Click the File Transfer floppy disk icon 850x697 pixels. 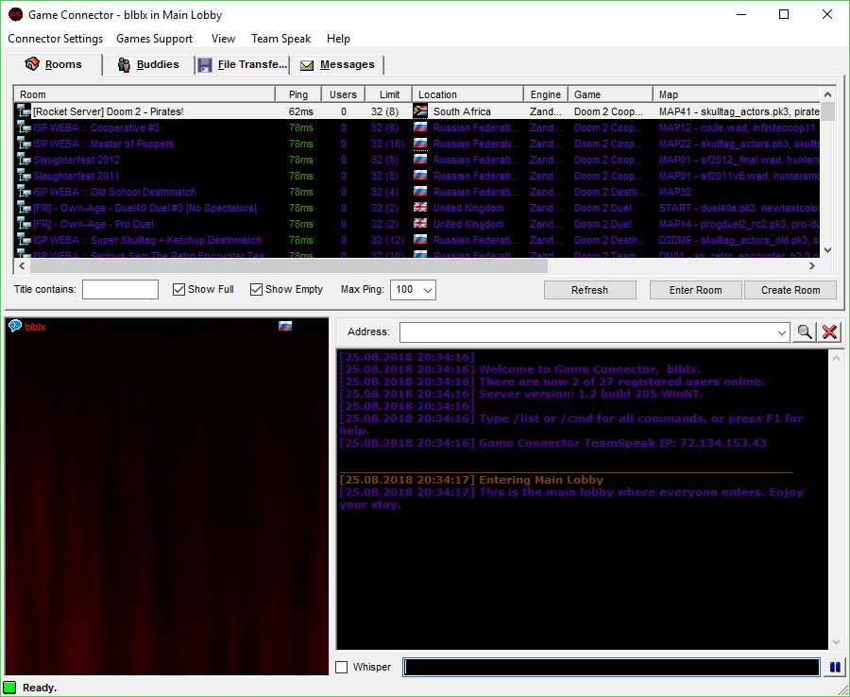[204, 65]
